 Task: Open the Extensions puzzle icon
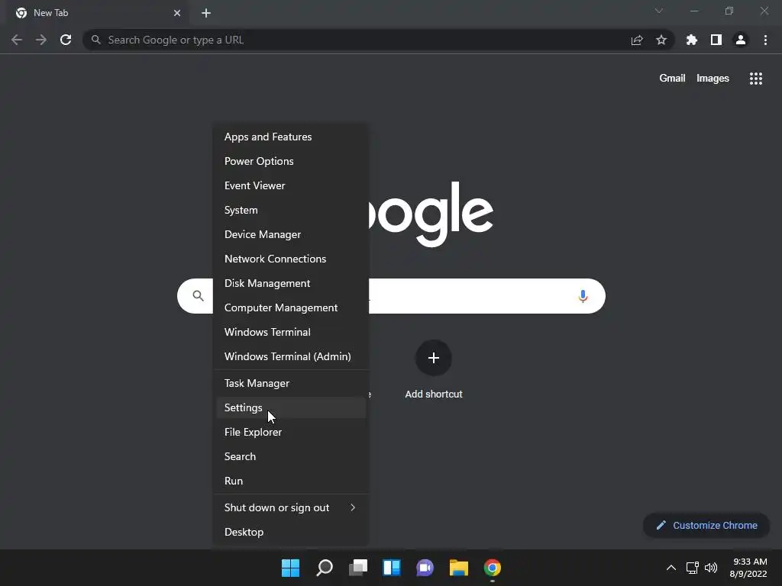tap(692, 40)
